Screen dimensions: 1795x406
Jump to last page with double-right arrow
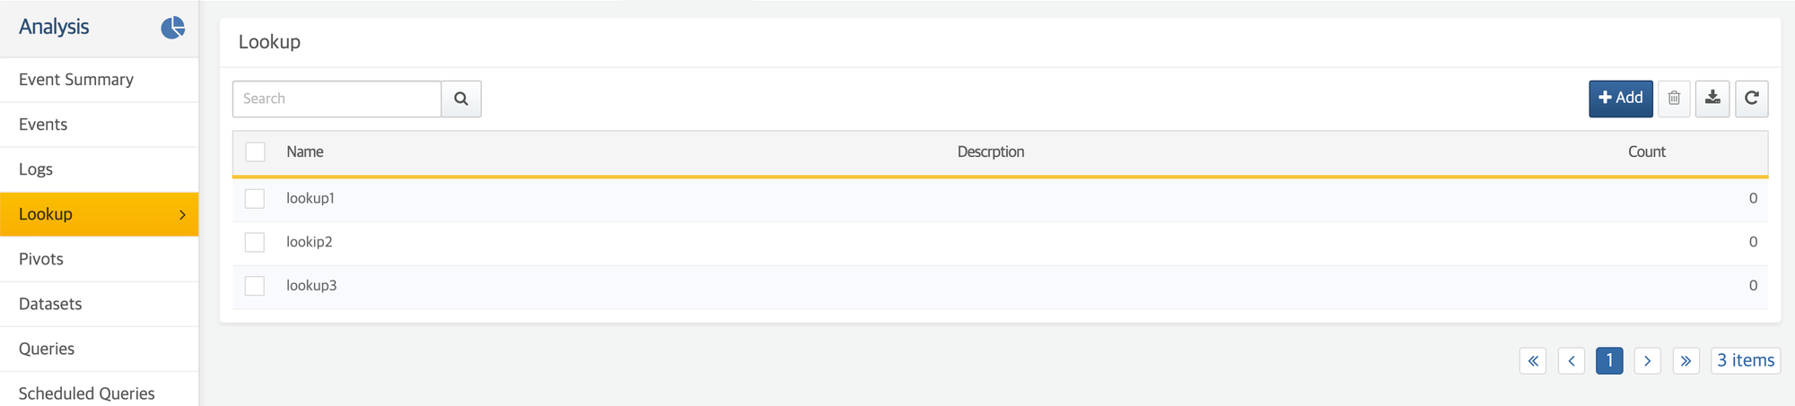(1686, 360)
